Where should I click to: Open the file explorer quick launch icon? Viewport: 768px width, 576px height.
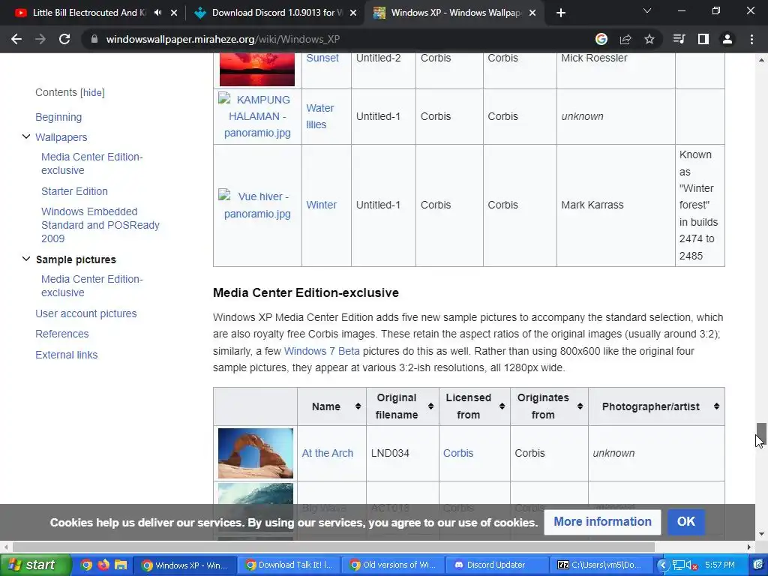click(x=121, y=565)
